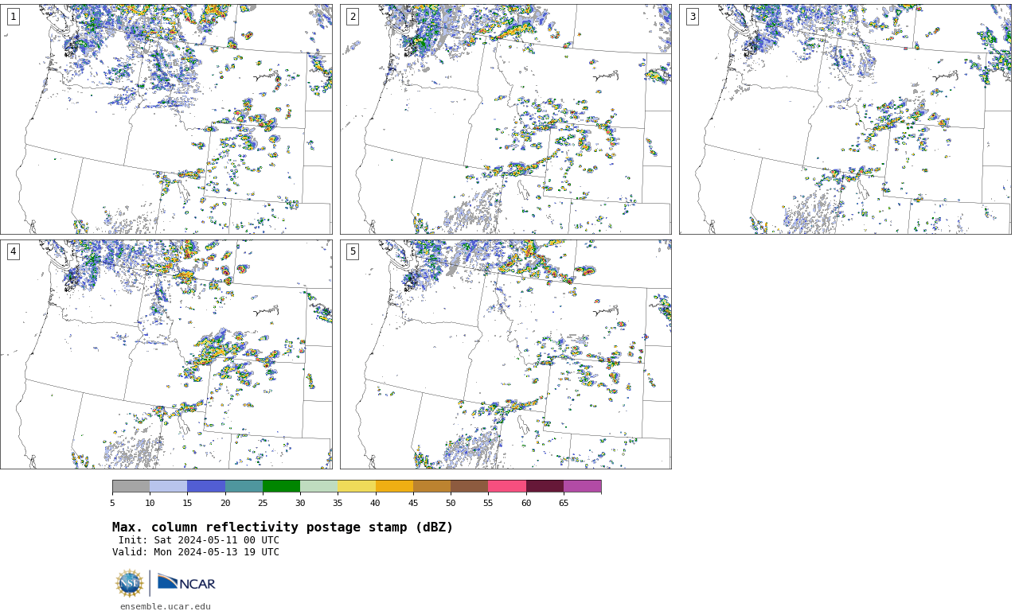Image resolution: width=1019 pixels, height=615 pixels.
Task: Select the blue 15-20 dBZ swatch
Action: pyautogui.click(x=206, y=486)
